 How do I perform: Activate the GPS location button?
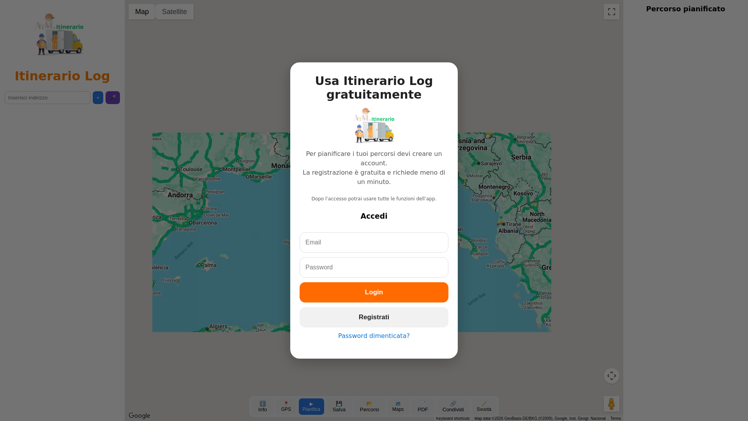coord(286,407)
